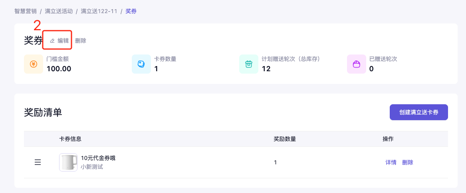Click the 卡券信息 column header
Screen dimensions: 466x193
coord(70,139)
